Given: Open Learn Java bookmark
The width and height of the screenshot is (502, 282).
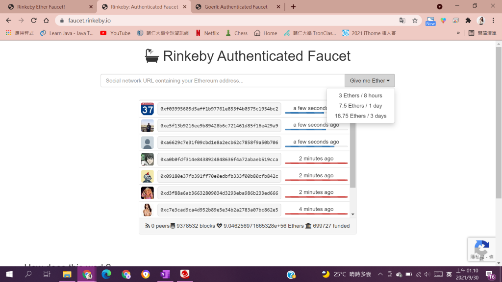Looking at the screenshot, I should (67, 33).
